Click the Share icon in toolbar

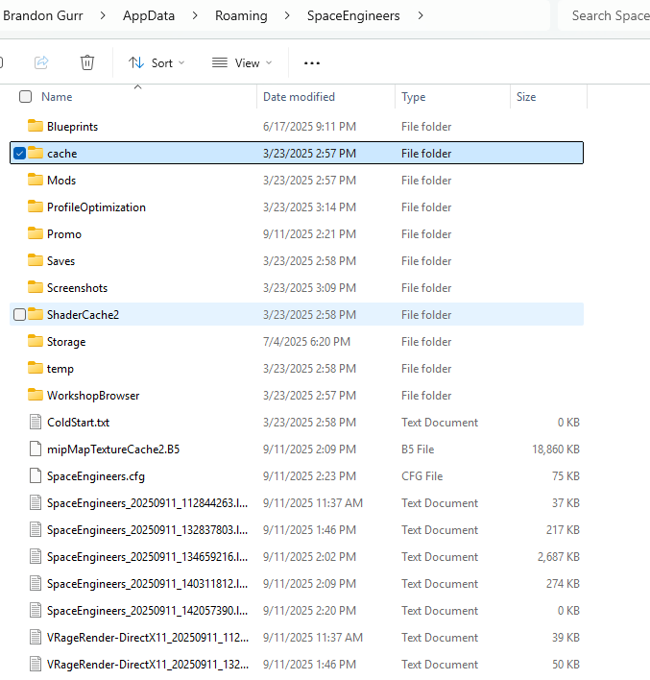click(41, 62)
